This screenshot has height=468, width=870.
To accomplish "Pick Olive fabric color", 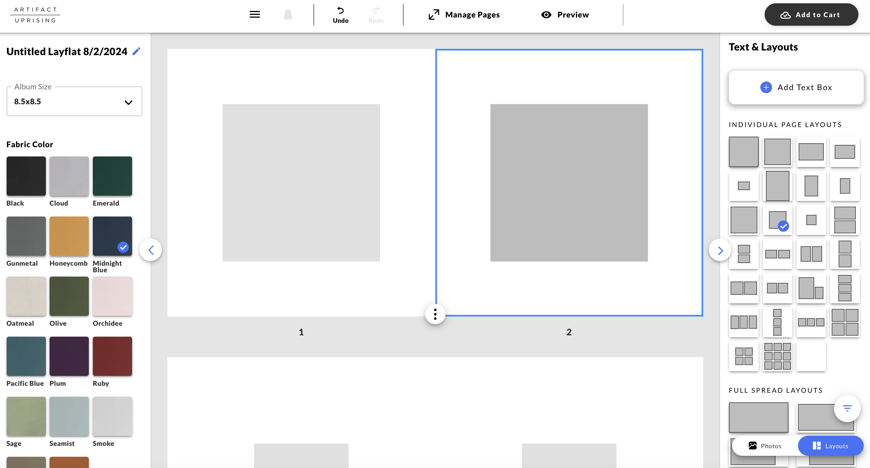I will pyautogui.click(x=69, y=296).
